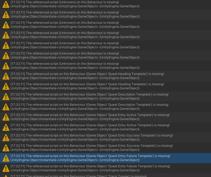Select the second 'Quest Entry Success Template' warning

click(x=106, y=148)
